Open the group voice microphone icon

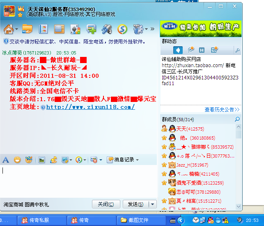tap(107, 29)
